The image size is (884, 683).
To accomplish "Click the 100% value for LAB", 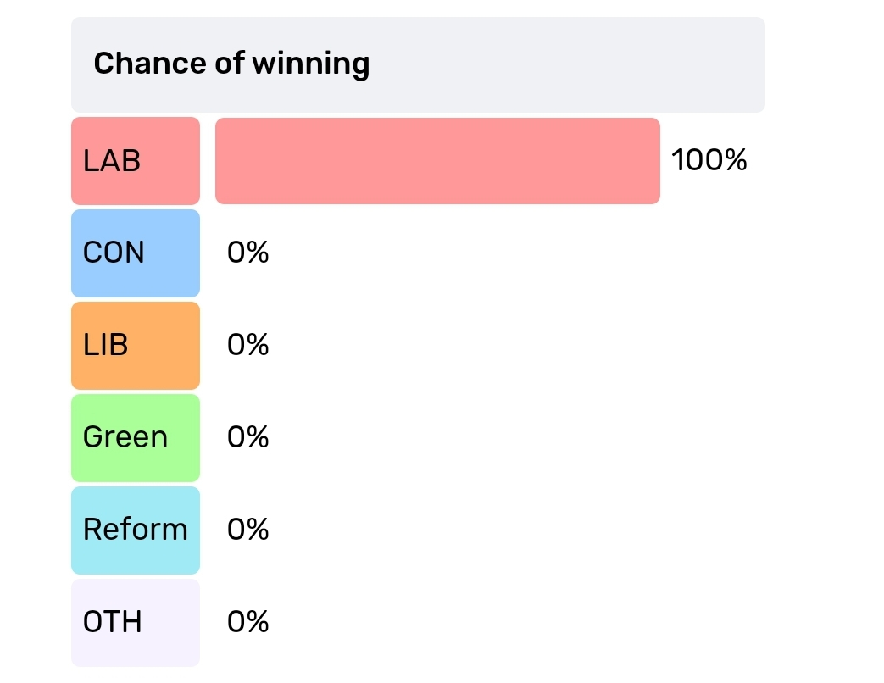I will point(709,160).
